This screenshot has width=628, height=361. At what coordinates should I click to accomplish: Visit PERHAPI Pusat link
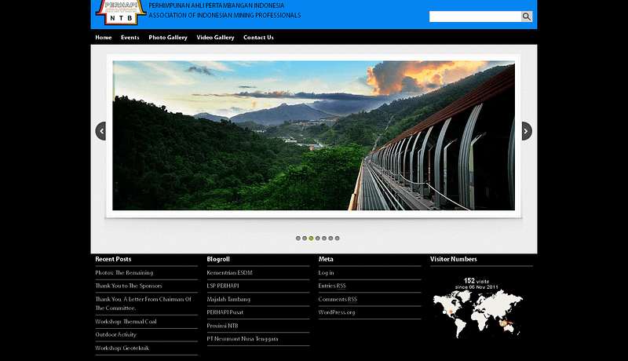225,312
